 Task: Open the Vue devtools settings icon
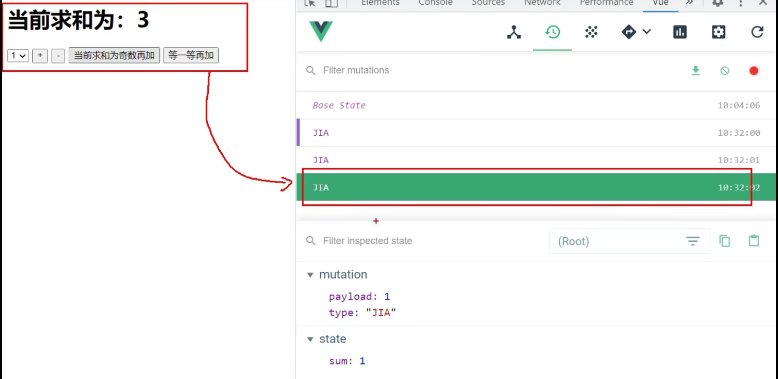click(719, 32)
